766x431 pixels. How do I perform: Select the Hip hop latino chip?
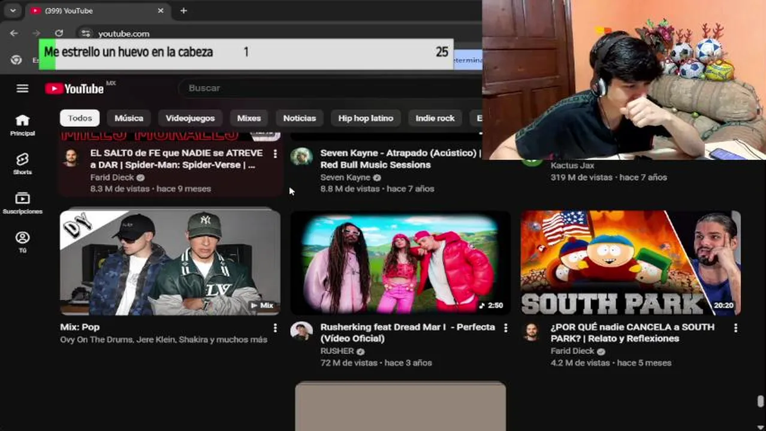(x=366, y=118)
